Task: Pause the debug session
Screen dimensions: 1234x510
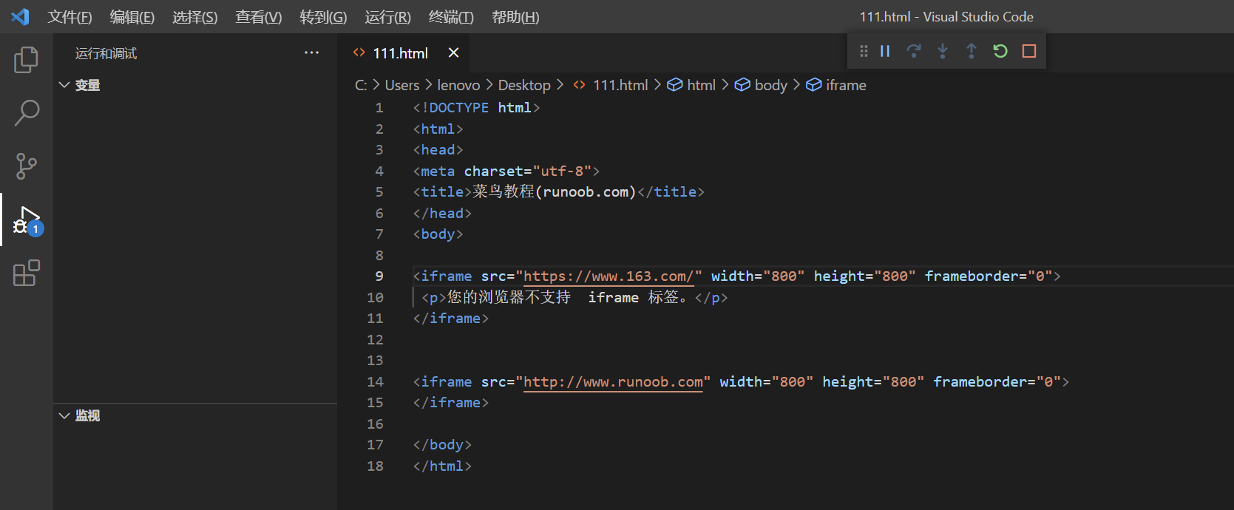Action: 885,51
